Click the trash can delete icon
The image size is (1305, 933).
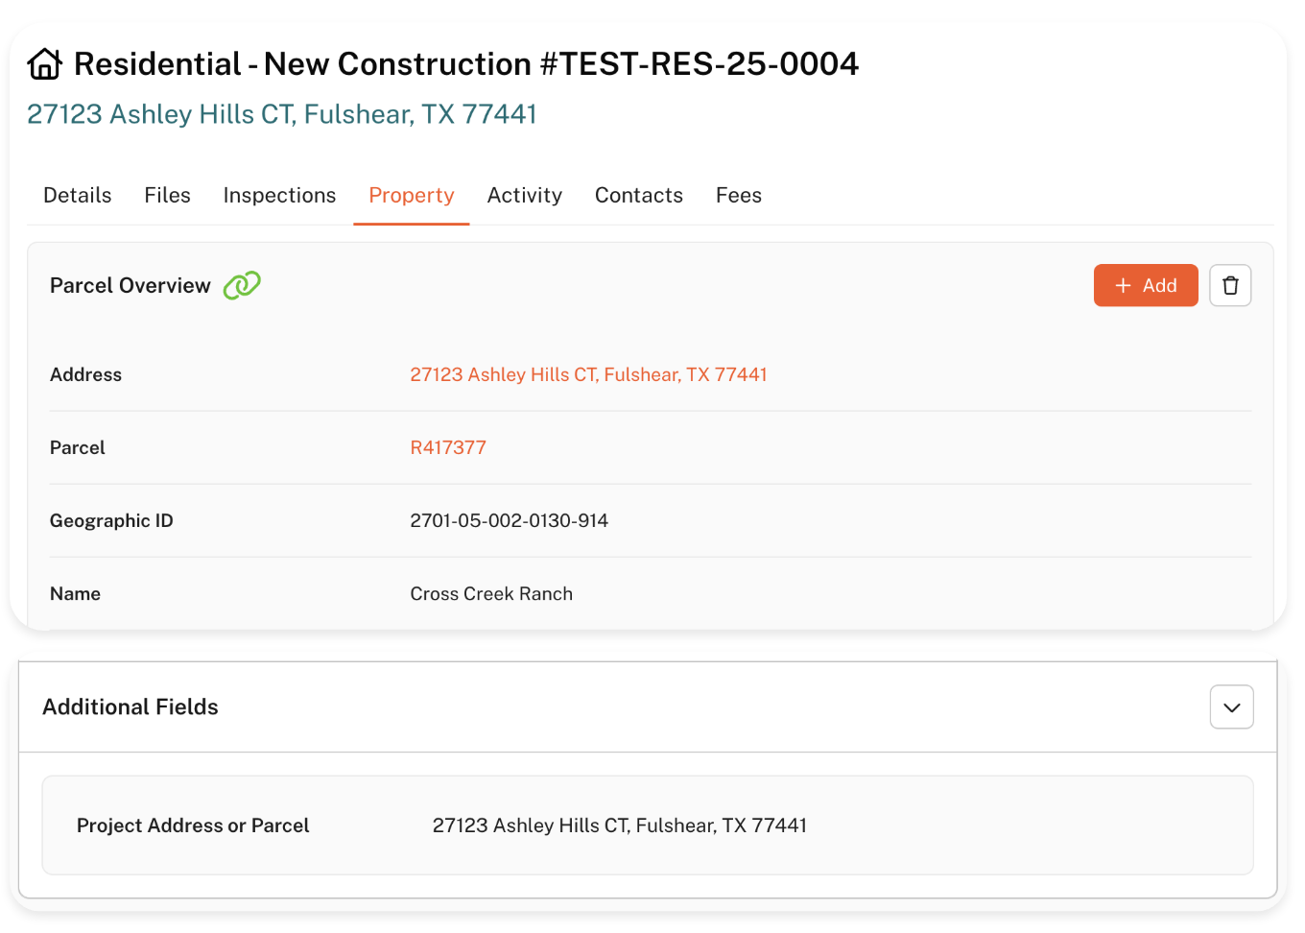[1230, 285]
